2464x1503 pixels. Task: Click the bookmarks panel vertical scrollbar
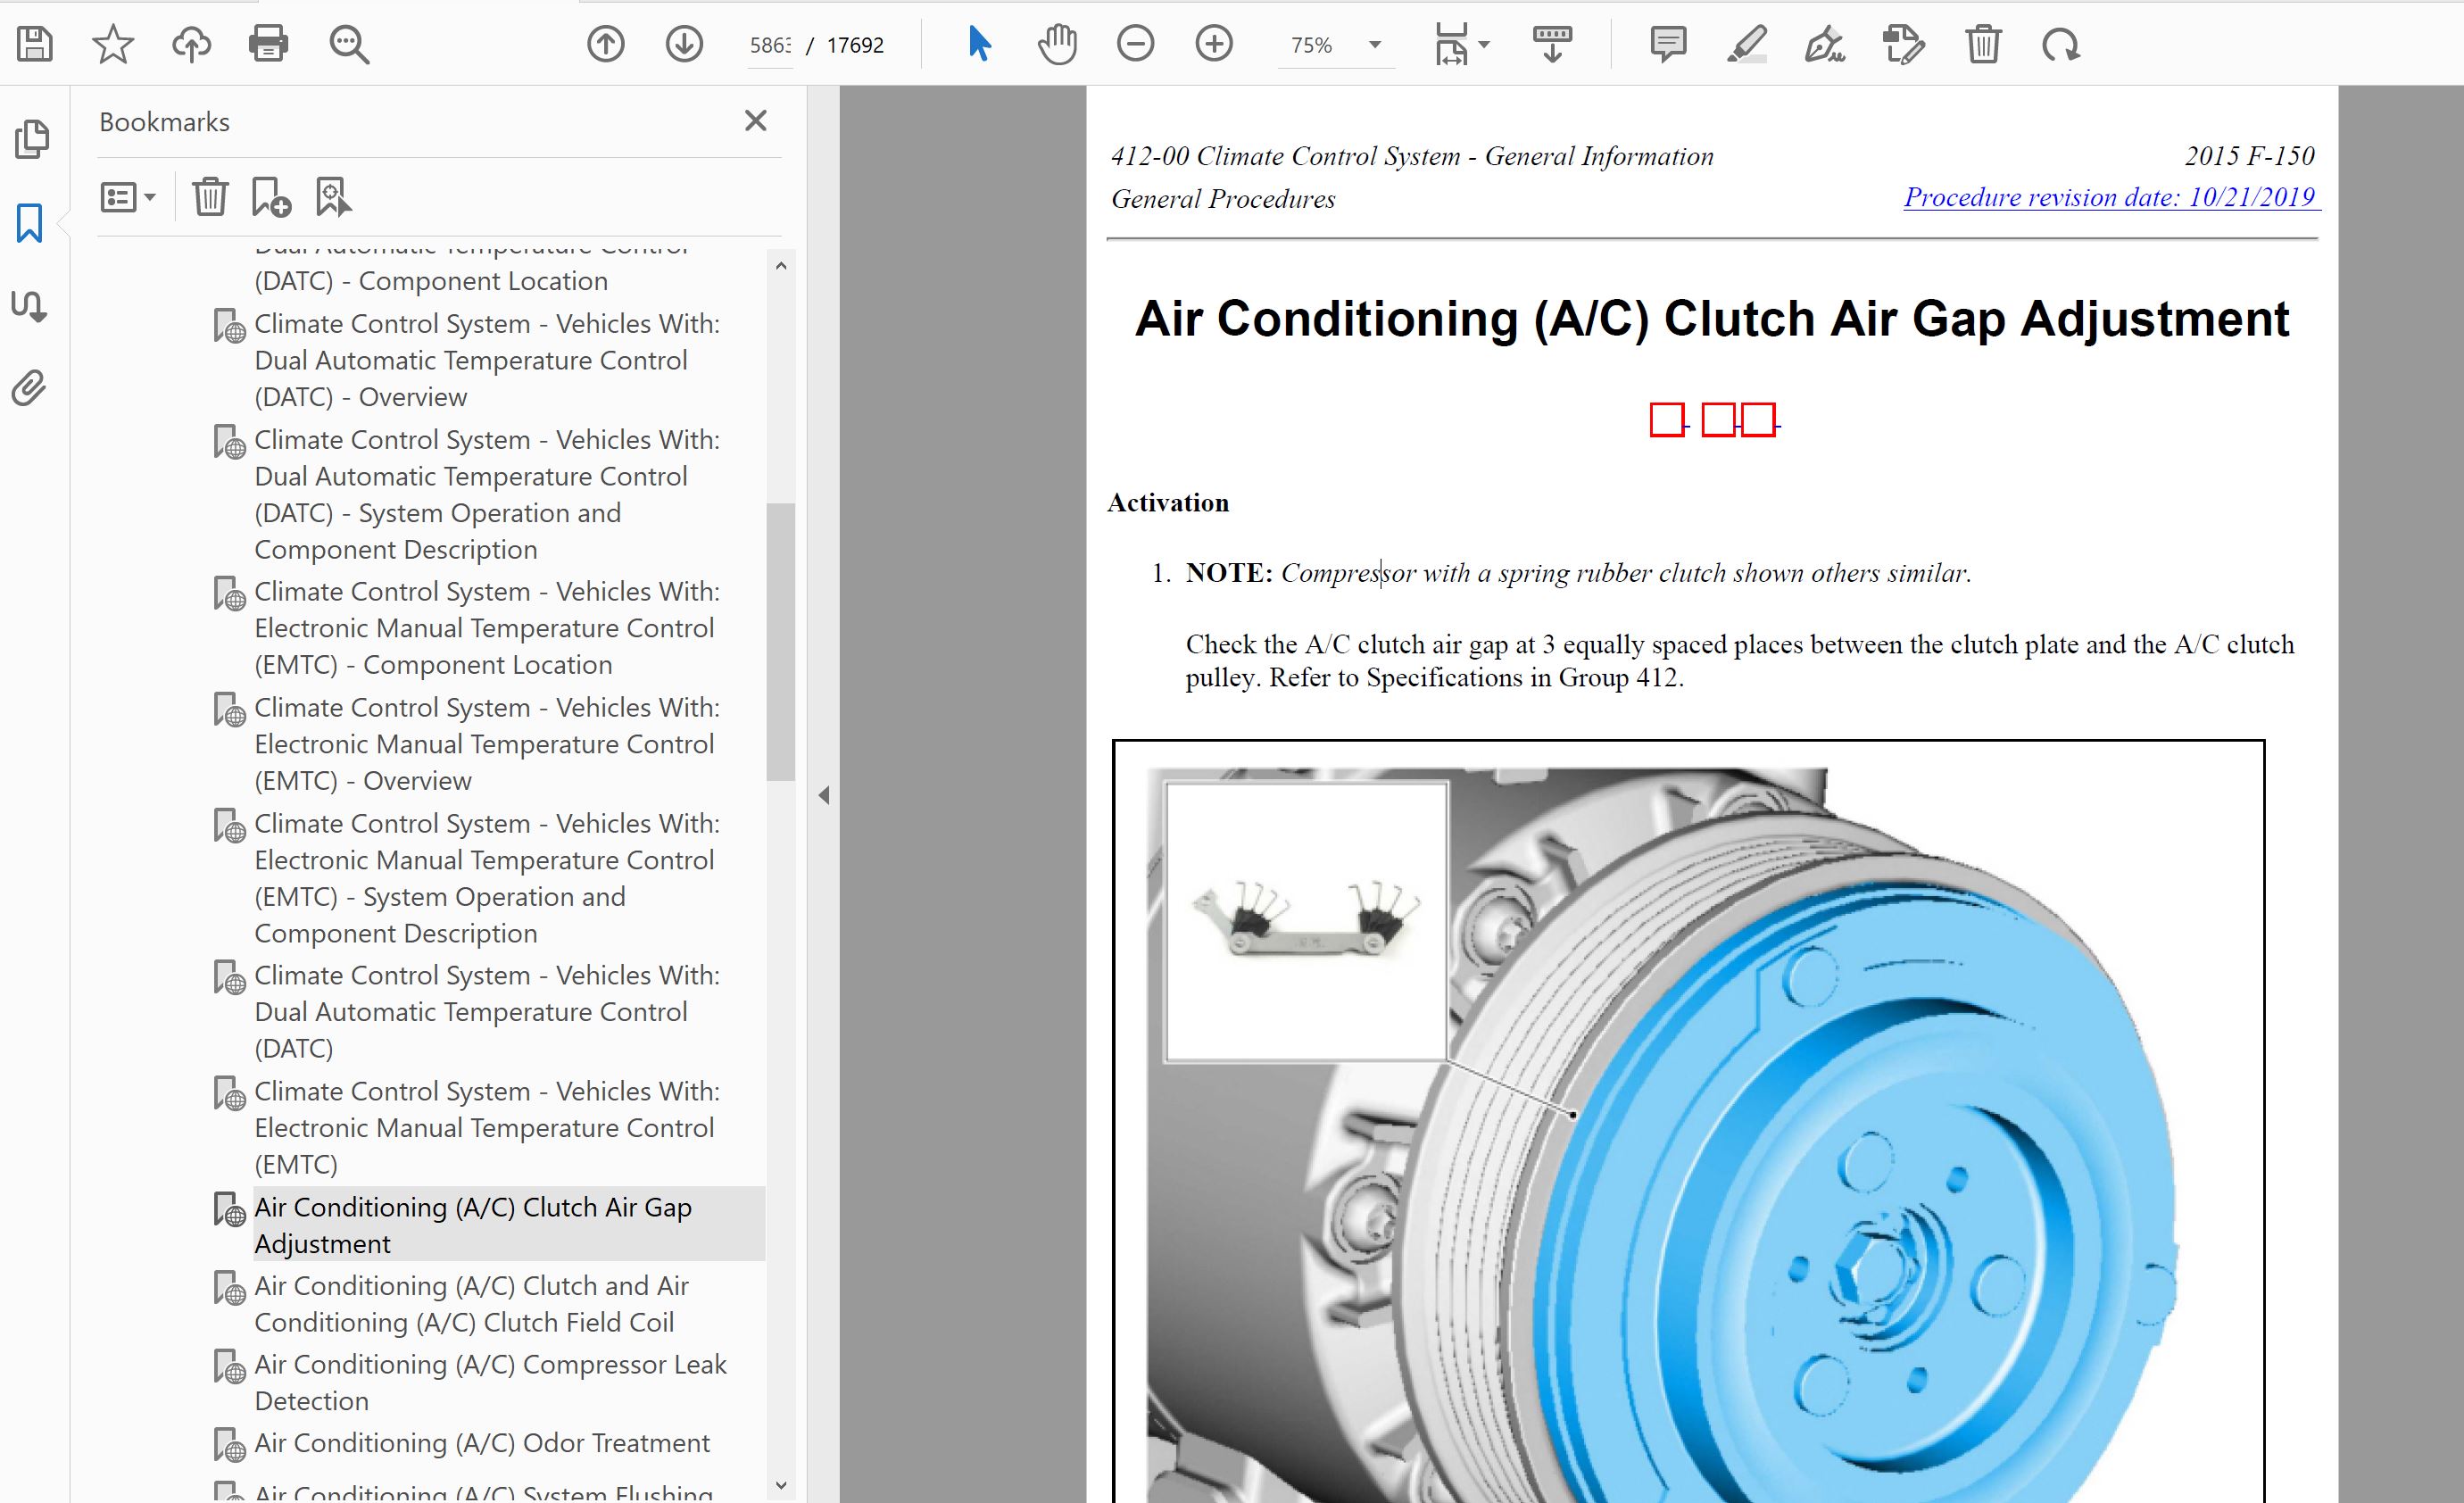(780, 640)
